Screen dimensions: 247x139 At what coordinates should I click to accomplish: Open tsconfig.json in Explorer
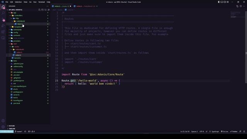coord(18,100)
